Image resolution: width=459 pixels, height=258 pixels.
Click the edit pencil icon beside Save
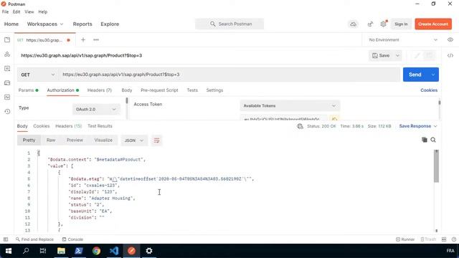coord(417,55)
